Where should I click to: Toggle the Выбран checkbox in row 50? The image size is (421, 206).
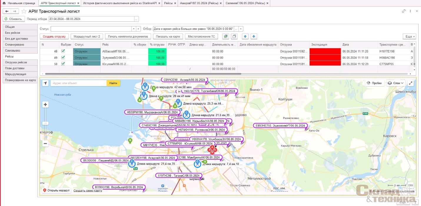[63, 64]
